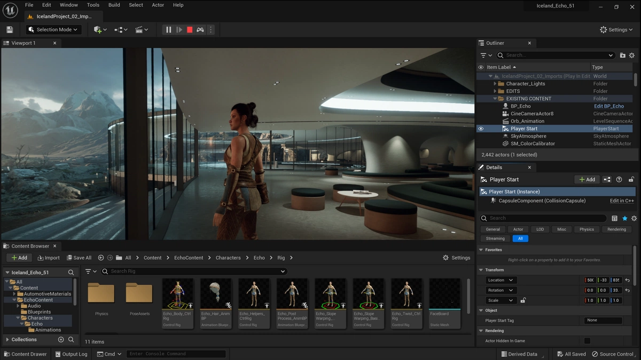Open the Rotation type dropdown

pyautogui.click(x=501, y=290)
